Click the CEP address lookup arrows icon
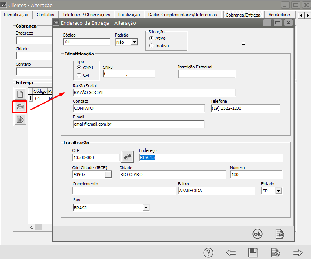The width and height of the screenshot is (311, 259). pos(127,157)
